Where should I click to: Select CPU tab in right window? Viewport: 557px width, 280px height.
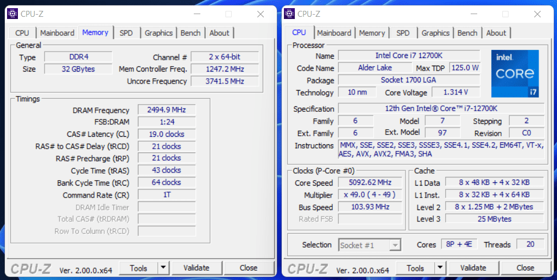pos(299,33)
